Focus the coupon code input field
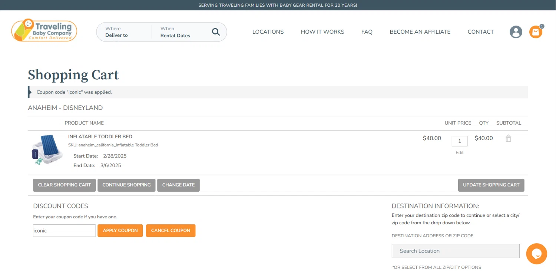 [64, 231]
